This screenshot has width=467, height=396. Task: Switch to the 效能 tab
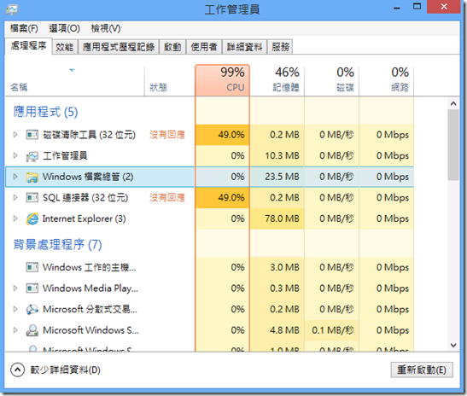pos(65,47)
